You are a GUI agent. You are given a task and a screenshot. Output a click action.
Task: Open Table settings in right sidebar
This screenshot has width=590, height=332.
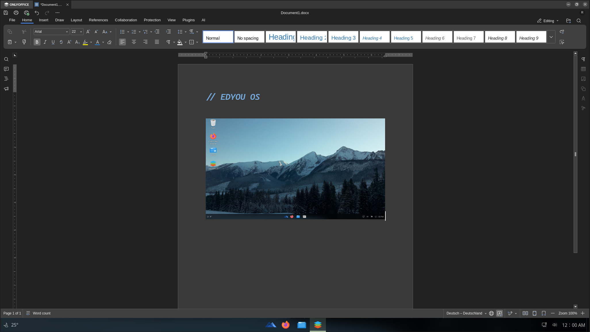click(x=583, y=69)
